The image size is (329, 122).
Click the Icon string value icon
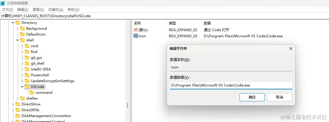click(x=136, y=36)
